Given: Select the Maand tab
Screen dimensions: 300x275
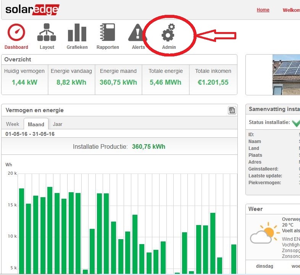Looking at the screenshot, I should click(36, 124).
